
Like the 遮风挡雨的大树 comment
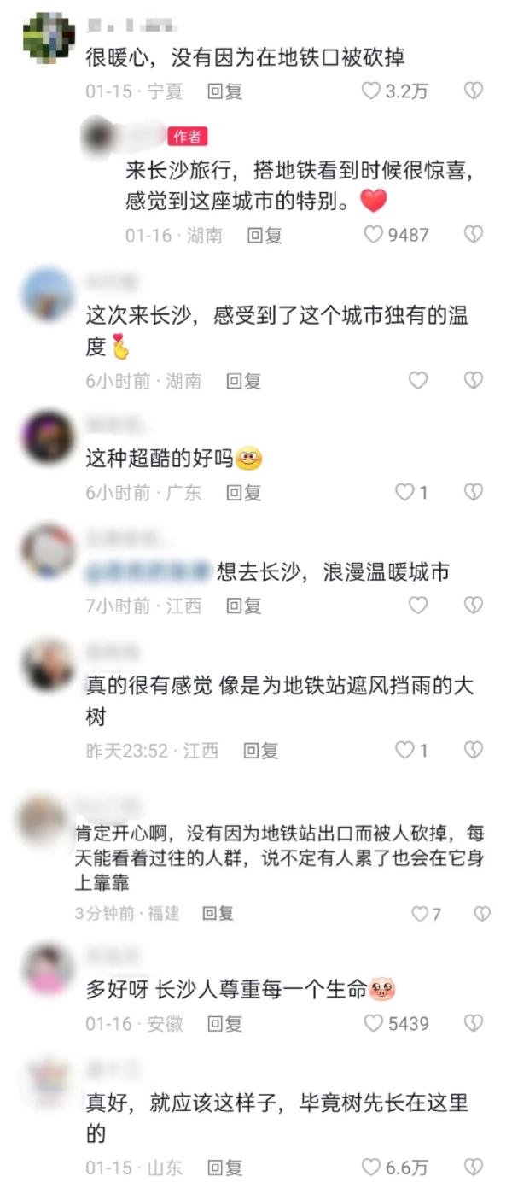point(404,751)
